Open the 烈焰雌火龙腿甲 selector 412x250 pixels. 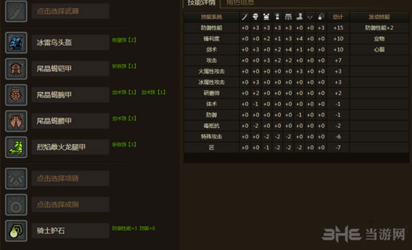pyautogui.click(x=71, y=147)
